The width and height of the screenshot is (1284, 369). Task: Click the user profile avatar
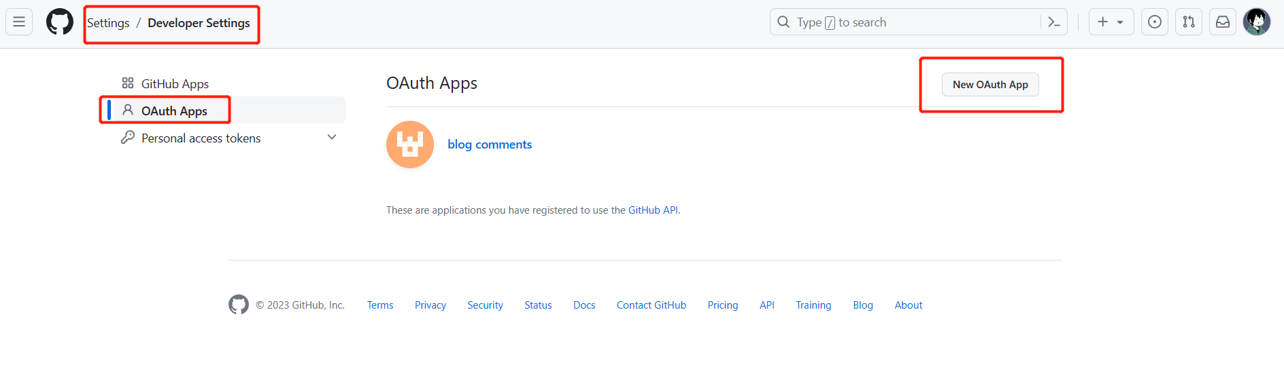click(1257, 22)
